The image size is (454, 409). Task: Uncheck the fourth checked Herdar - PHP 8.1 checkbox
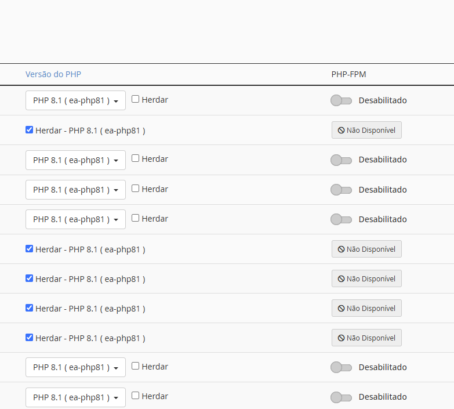click(x=29, y=307)
